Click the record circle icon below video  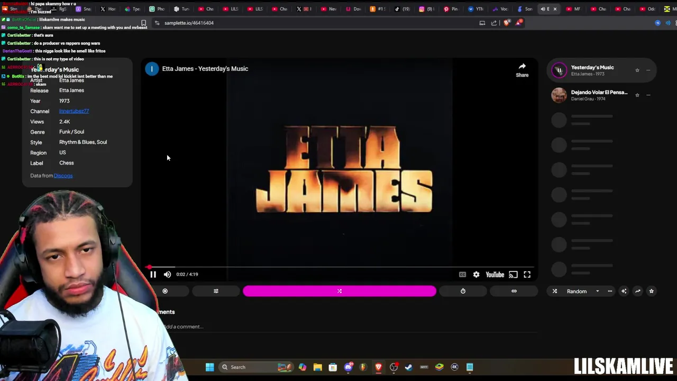165,291
